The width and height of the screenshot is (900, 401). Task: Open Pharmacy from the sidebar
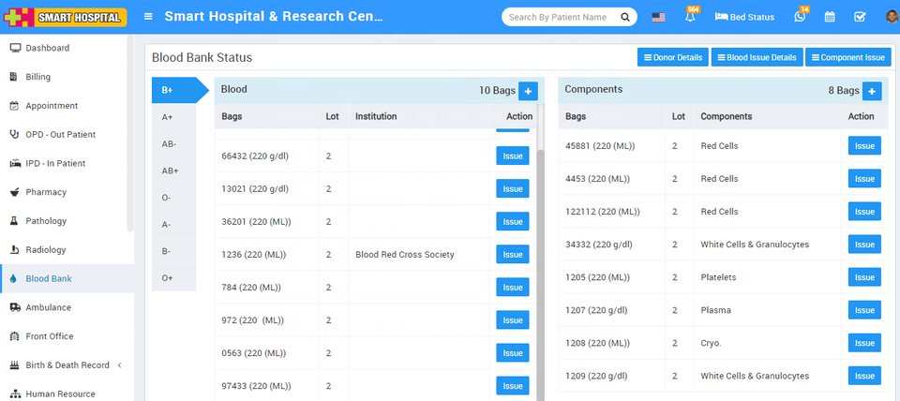pos(46,192)
